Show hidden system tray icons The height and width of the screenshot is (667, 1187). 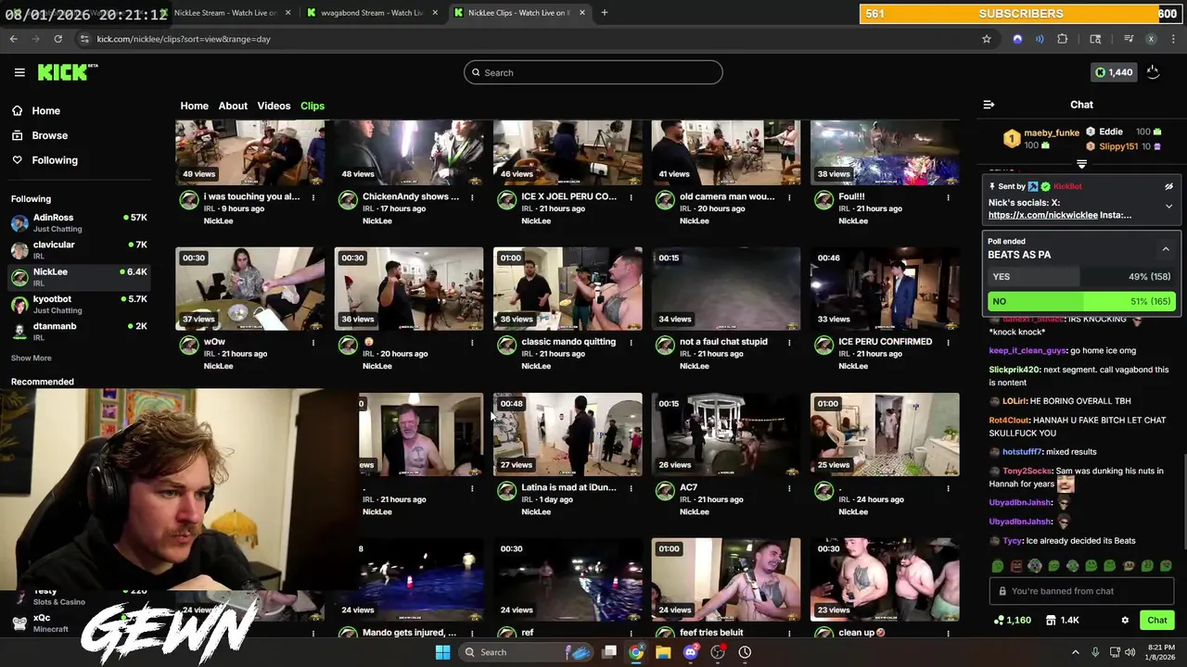coord(1076,652)
